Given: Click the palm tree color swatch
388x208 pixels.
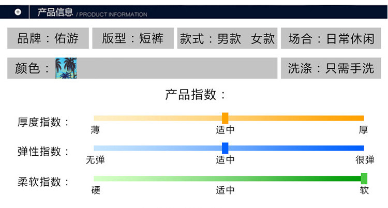Looking at the screenshot, I should tap(66, 68).
